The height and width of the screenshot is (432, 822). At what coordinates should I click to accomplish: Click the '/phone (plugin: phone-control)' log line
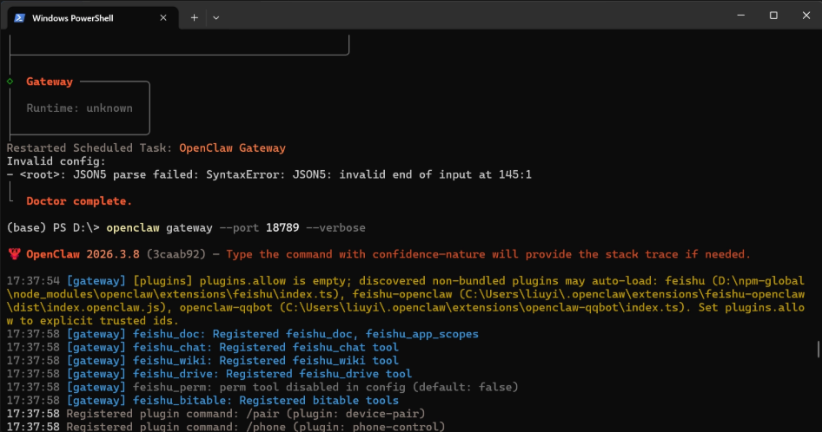226,426
